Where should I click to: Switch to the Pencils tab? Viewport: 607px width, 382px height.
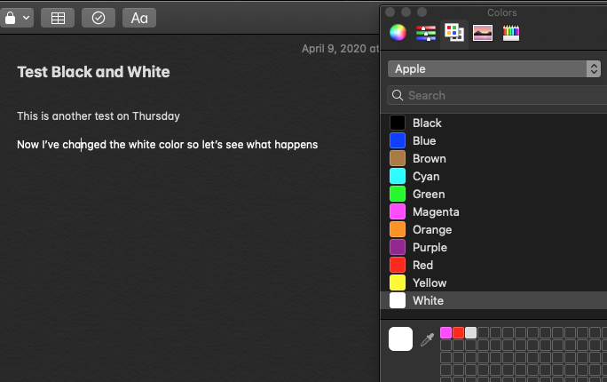511,33
